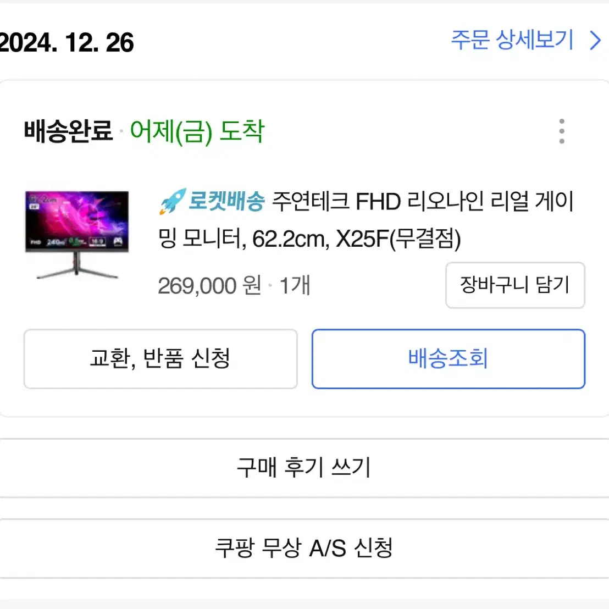Click the 1개 quantity label
The height and width of the screenshot is (609, 609).
[x=295, y=286]
